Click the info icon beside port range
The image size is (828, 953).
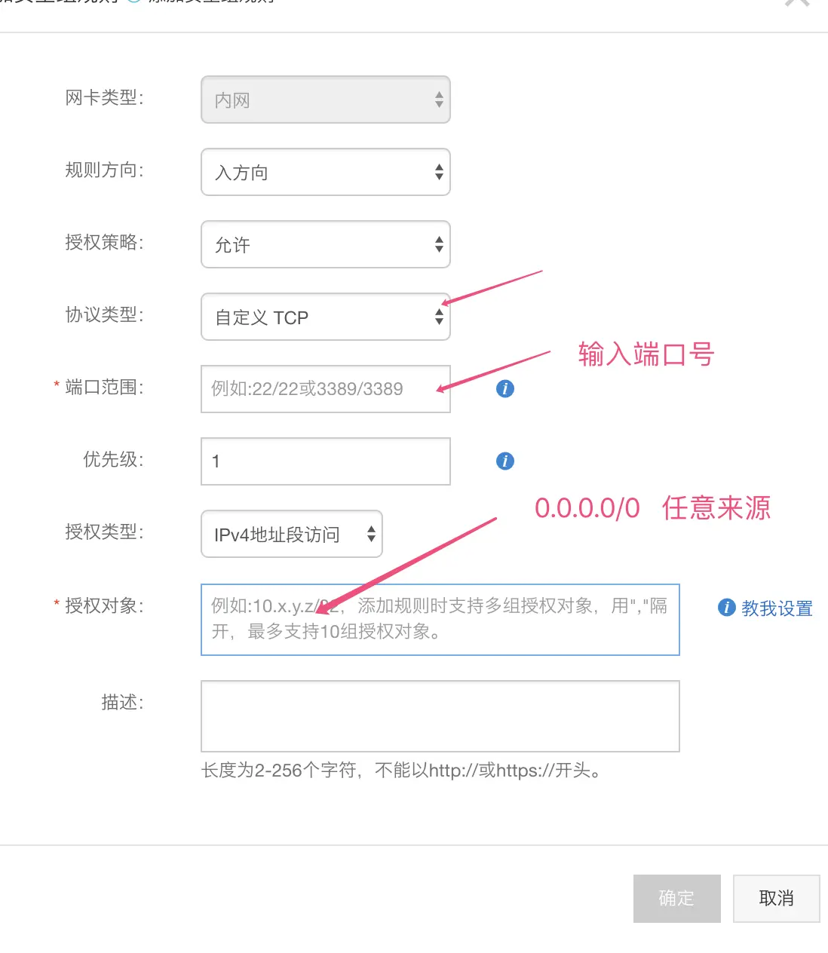505,388
